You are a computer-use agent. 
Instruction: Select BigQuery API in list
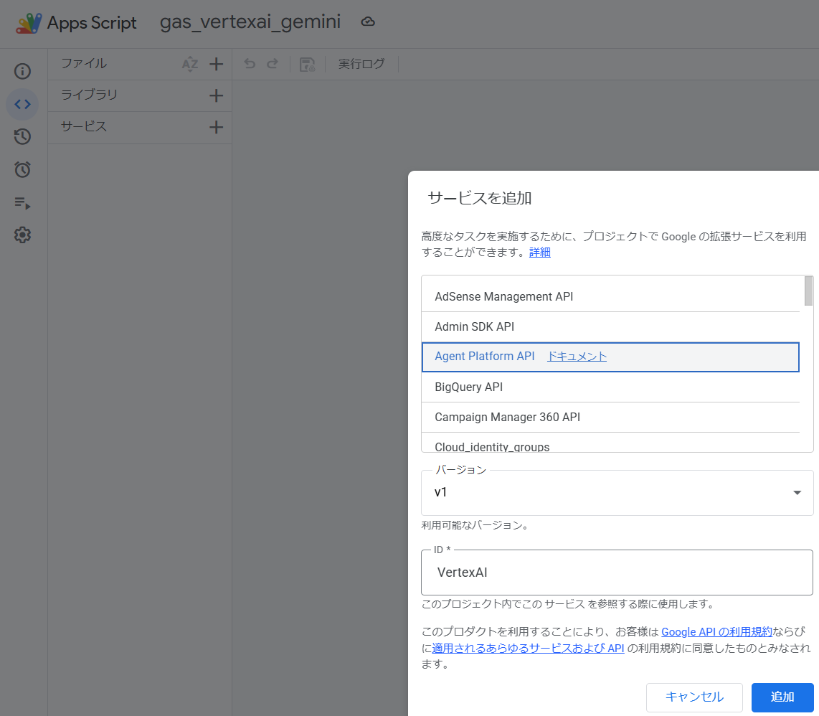(610, 387)
